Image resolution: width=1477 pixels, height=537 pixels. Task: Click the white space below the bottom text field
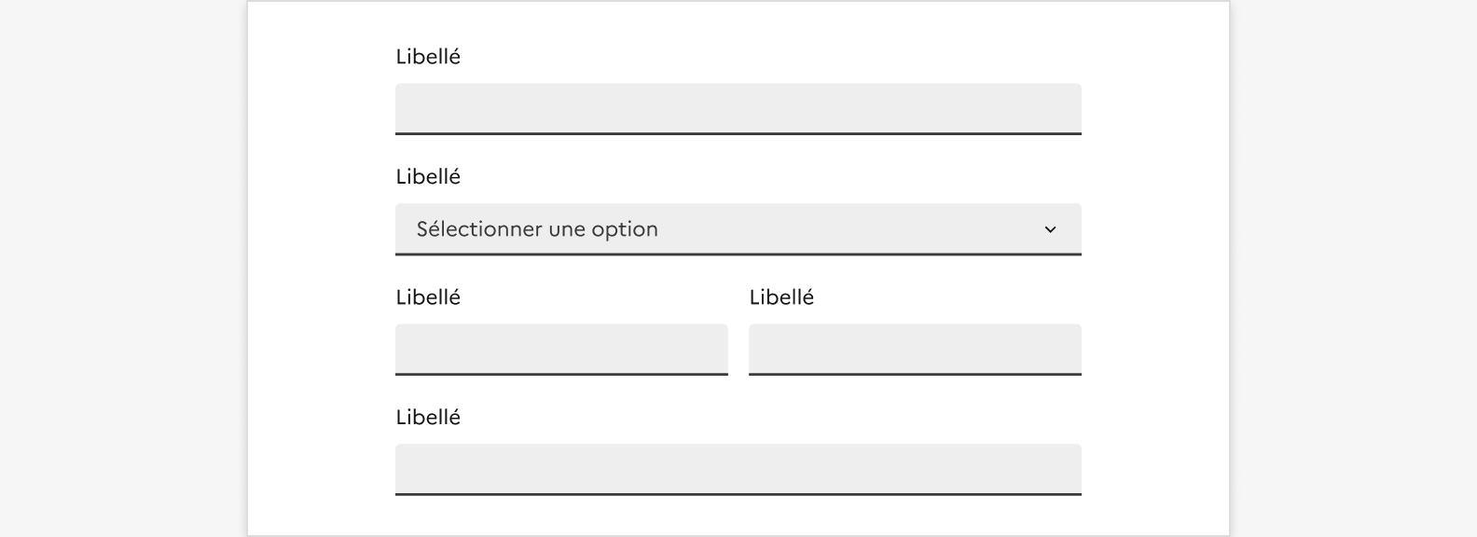pyautogui.click(x=738, y=516)
